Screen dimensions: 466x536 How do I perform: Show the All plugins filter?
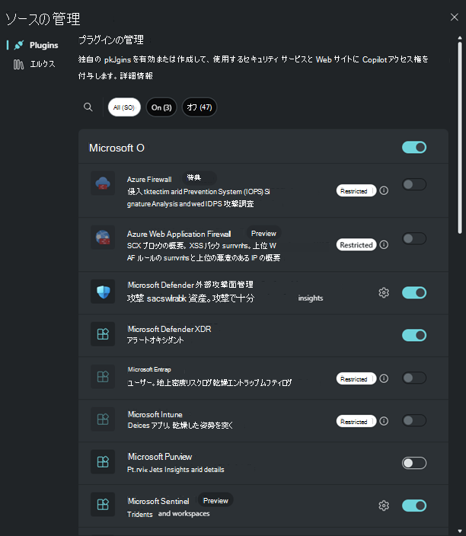124,107
